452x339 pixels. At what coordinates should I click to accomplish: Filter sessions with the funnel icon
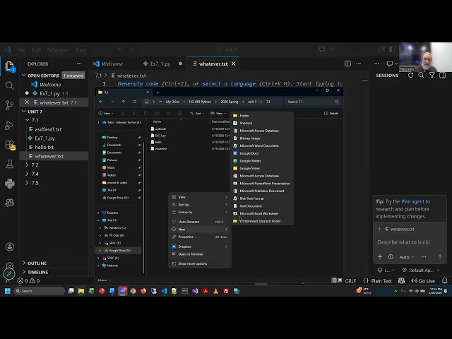point(432,76)
